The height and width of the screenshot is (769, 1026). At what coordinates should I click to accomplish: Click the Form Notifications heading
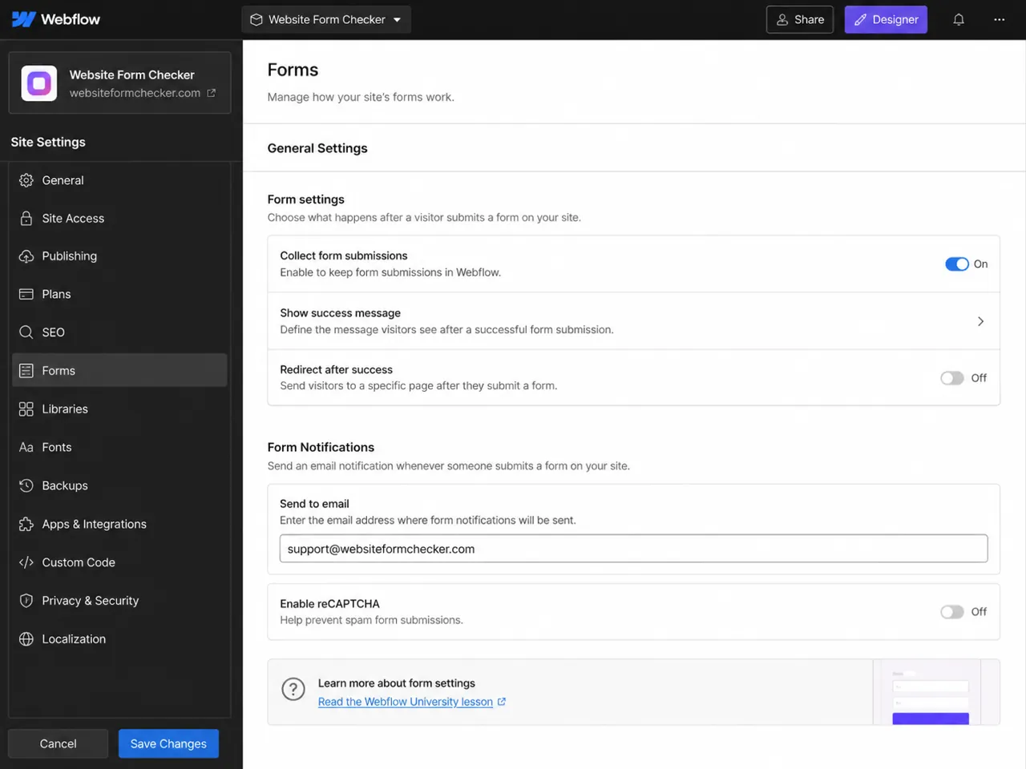point(321,447)
